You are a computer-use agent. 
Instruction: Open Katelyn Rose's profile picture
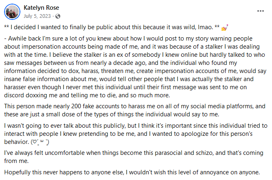click(11, 12)
